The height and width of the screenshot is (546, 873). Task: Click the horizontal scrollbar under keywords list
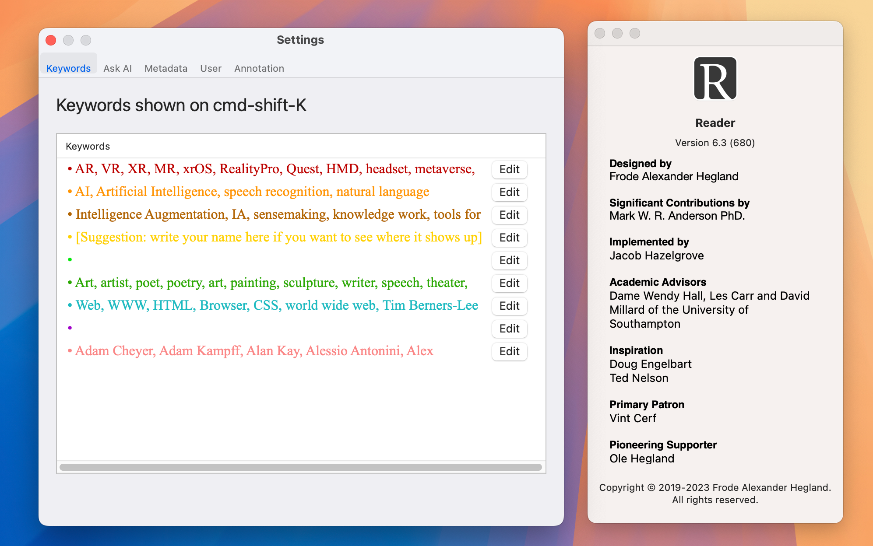[x=301, y=467]
